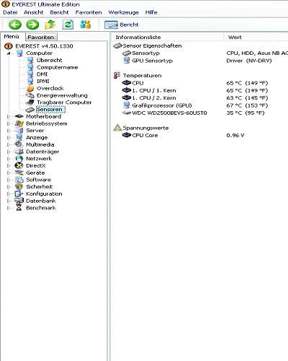The image size is (288, 361).
Task: Click the Tragbarer Computer laptop icon
Action: click(x=30, y=103)
